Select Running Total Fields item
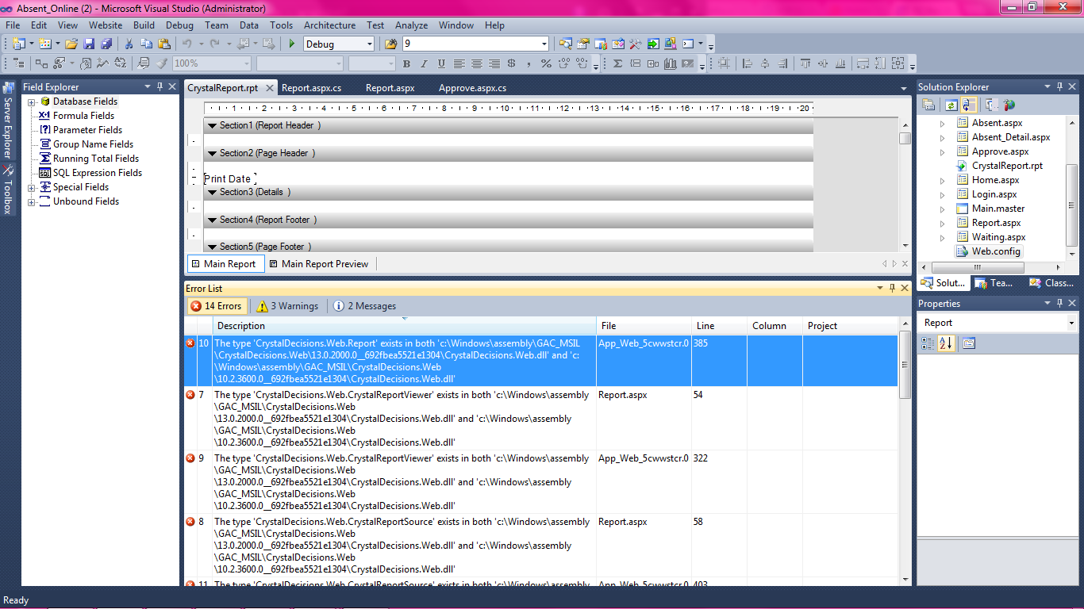 point(95,159)
